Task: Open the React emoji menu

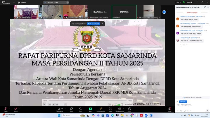Action: 80,110
